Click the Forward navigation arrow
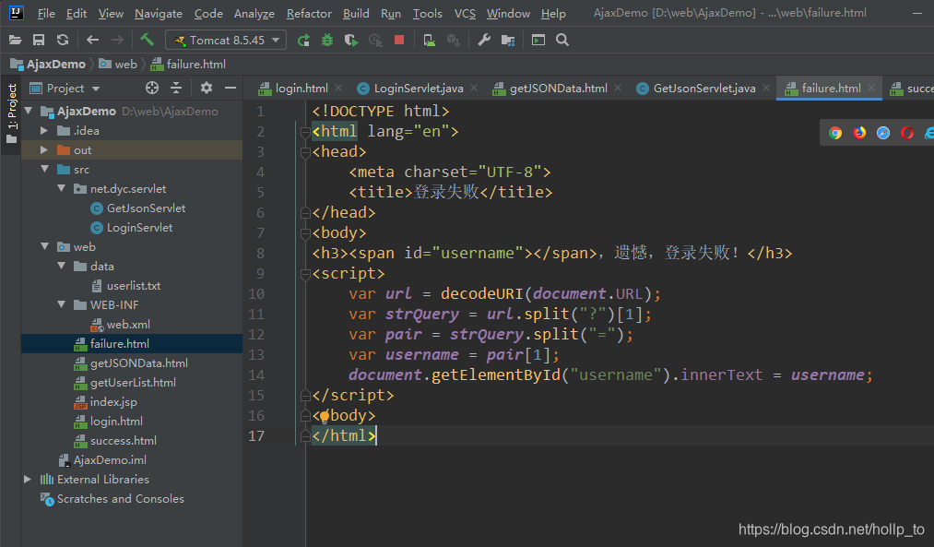 click(117, 40)
